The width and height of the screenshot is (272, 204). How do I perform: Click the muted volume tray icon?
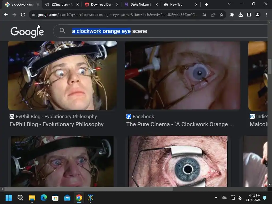click(x=240, y=198)
